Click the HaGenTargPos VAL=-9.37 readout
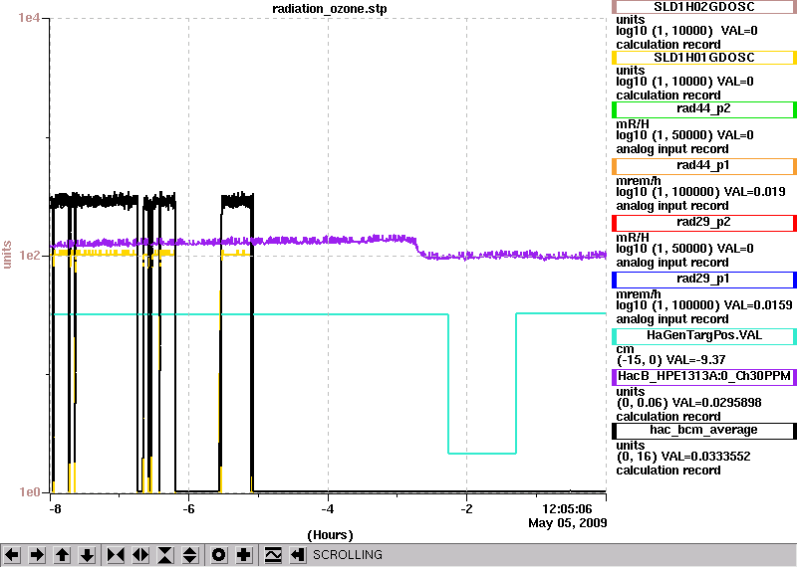The image size is (797, 567). 695,360
